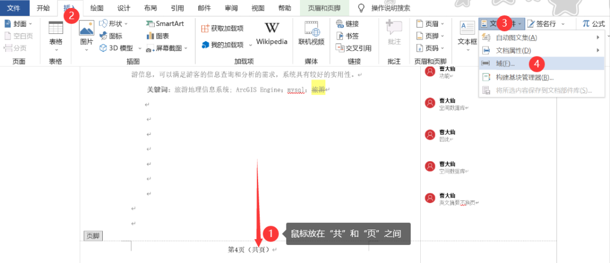The image size is (610, 263).
Task: Open the 帮助 tab
Action: click(x=285, y=8)
